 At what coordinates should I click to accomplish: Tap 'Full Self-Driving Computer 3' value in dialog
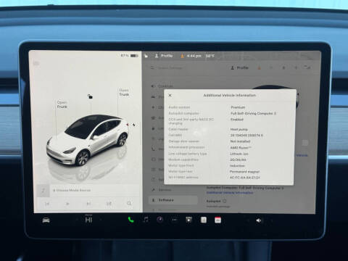pos(253,113)
